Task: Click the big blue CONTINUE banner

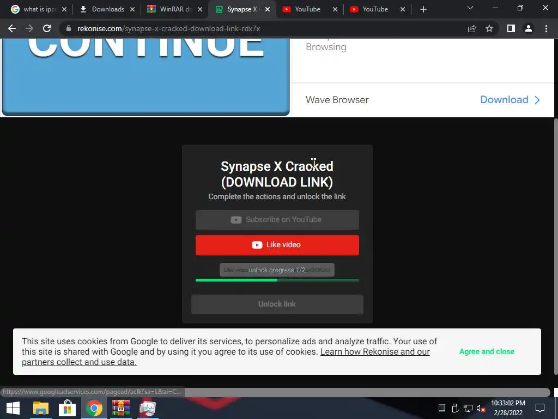Action: pos(145,76)
